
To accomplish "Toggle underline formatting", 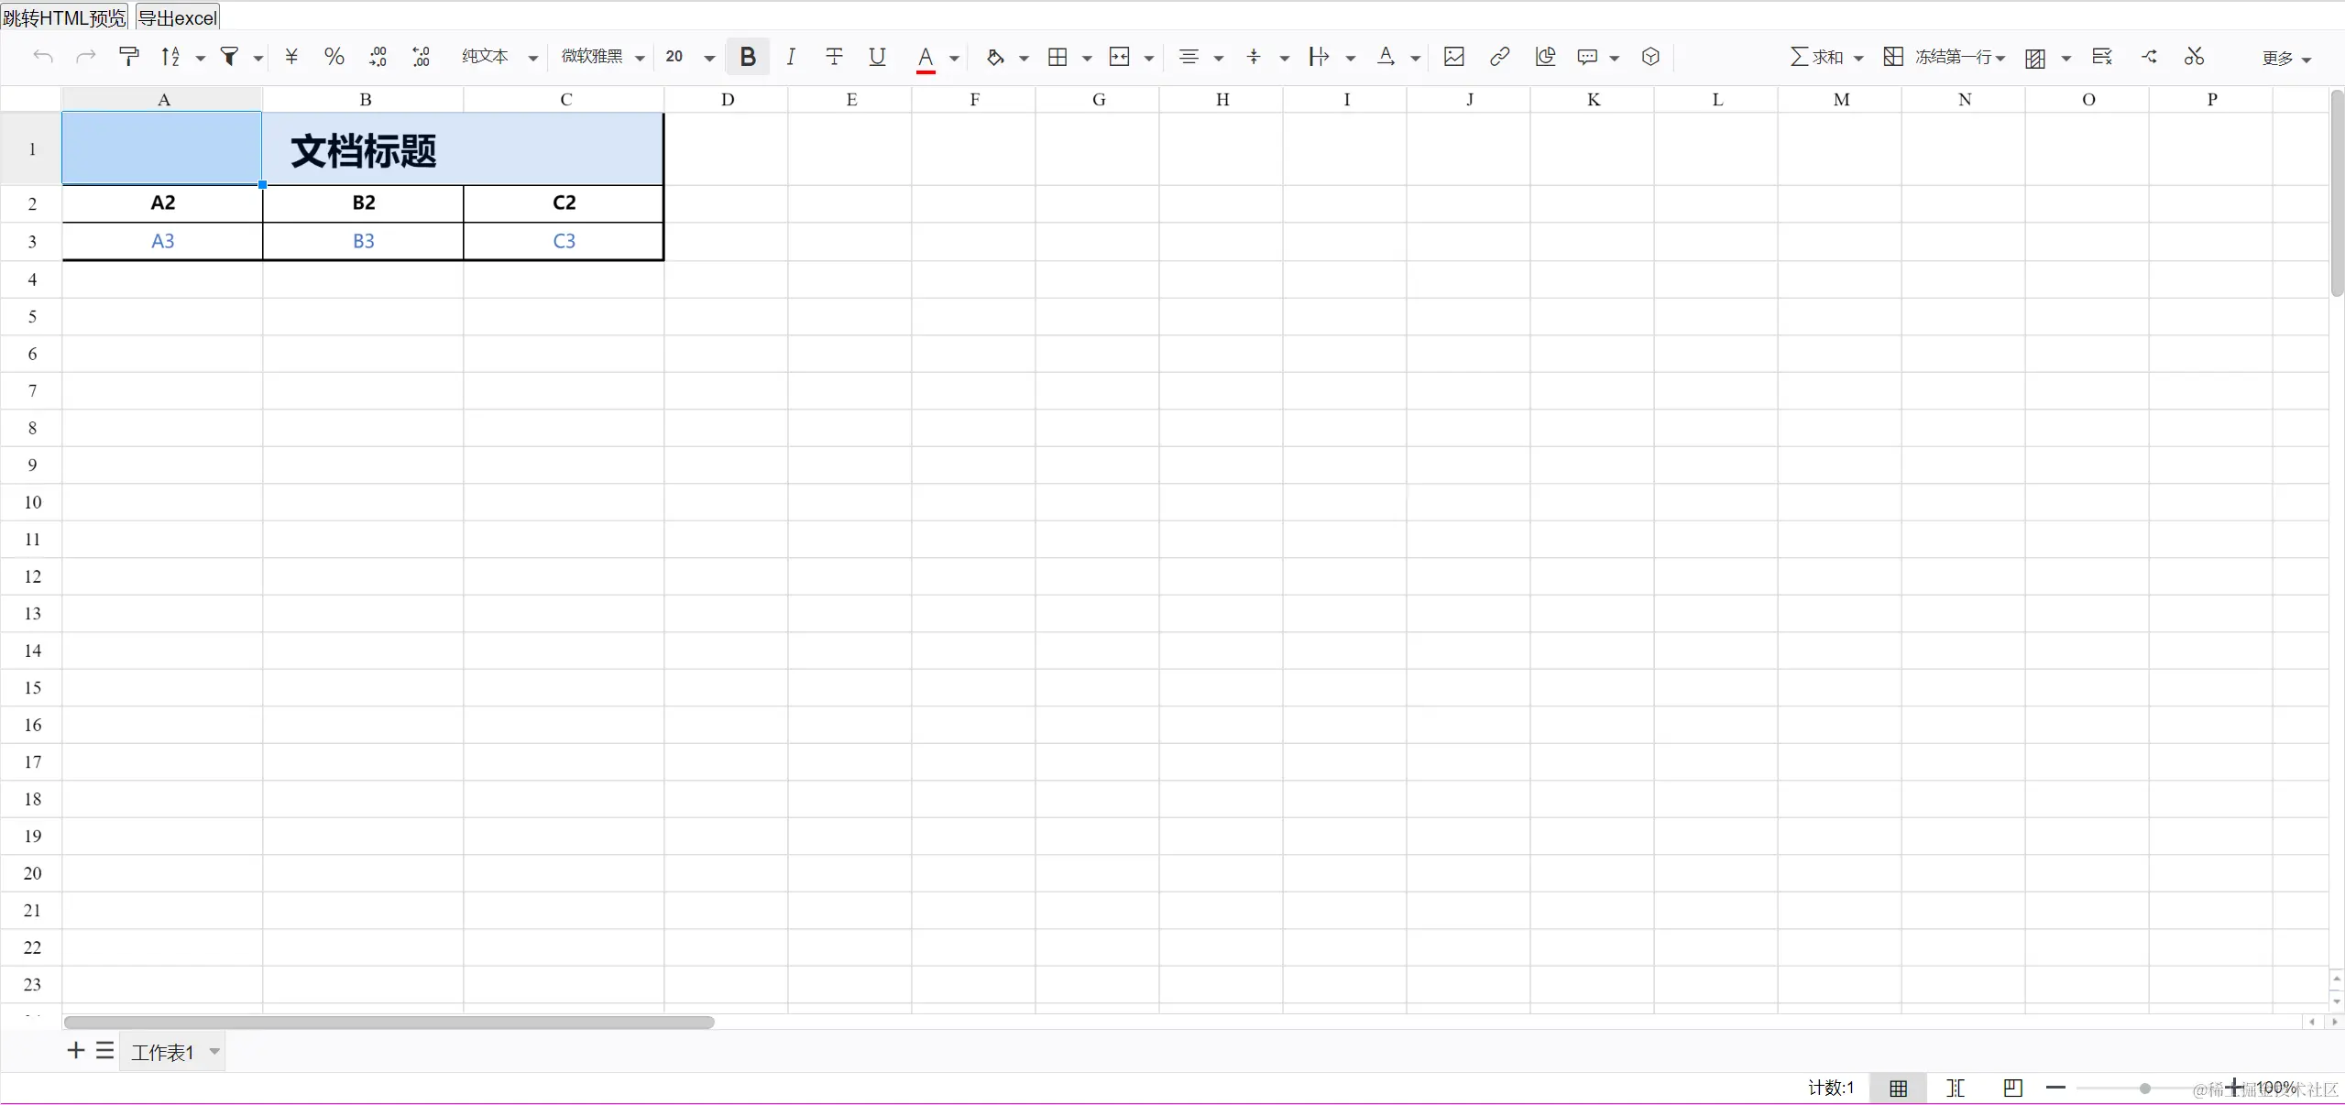I will coord(876,56).
